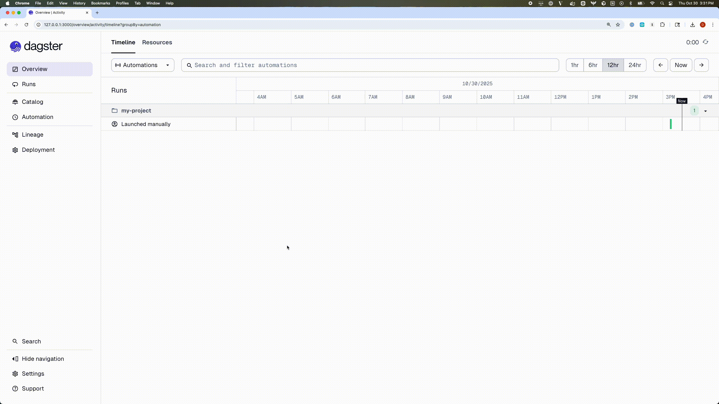719x404 pixels.
Task: Select the 1hr time range
Action: [x=574, y=65]
